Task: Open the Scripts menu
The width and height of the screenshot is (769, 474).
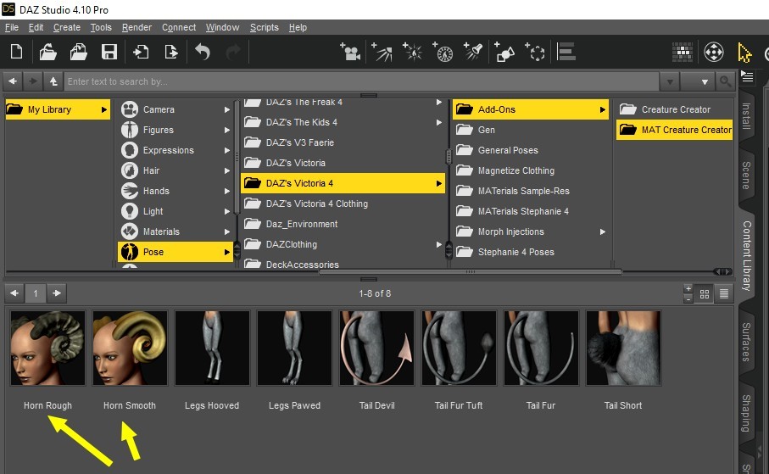Action: 265,27
